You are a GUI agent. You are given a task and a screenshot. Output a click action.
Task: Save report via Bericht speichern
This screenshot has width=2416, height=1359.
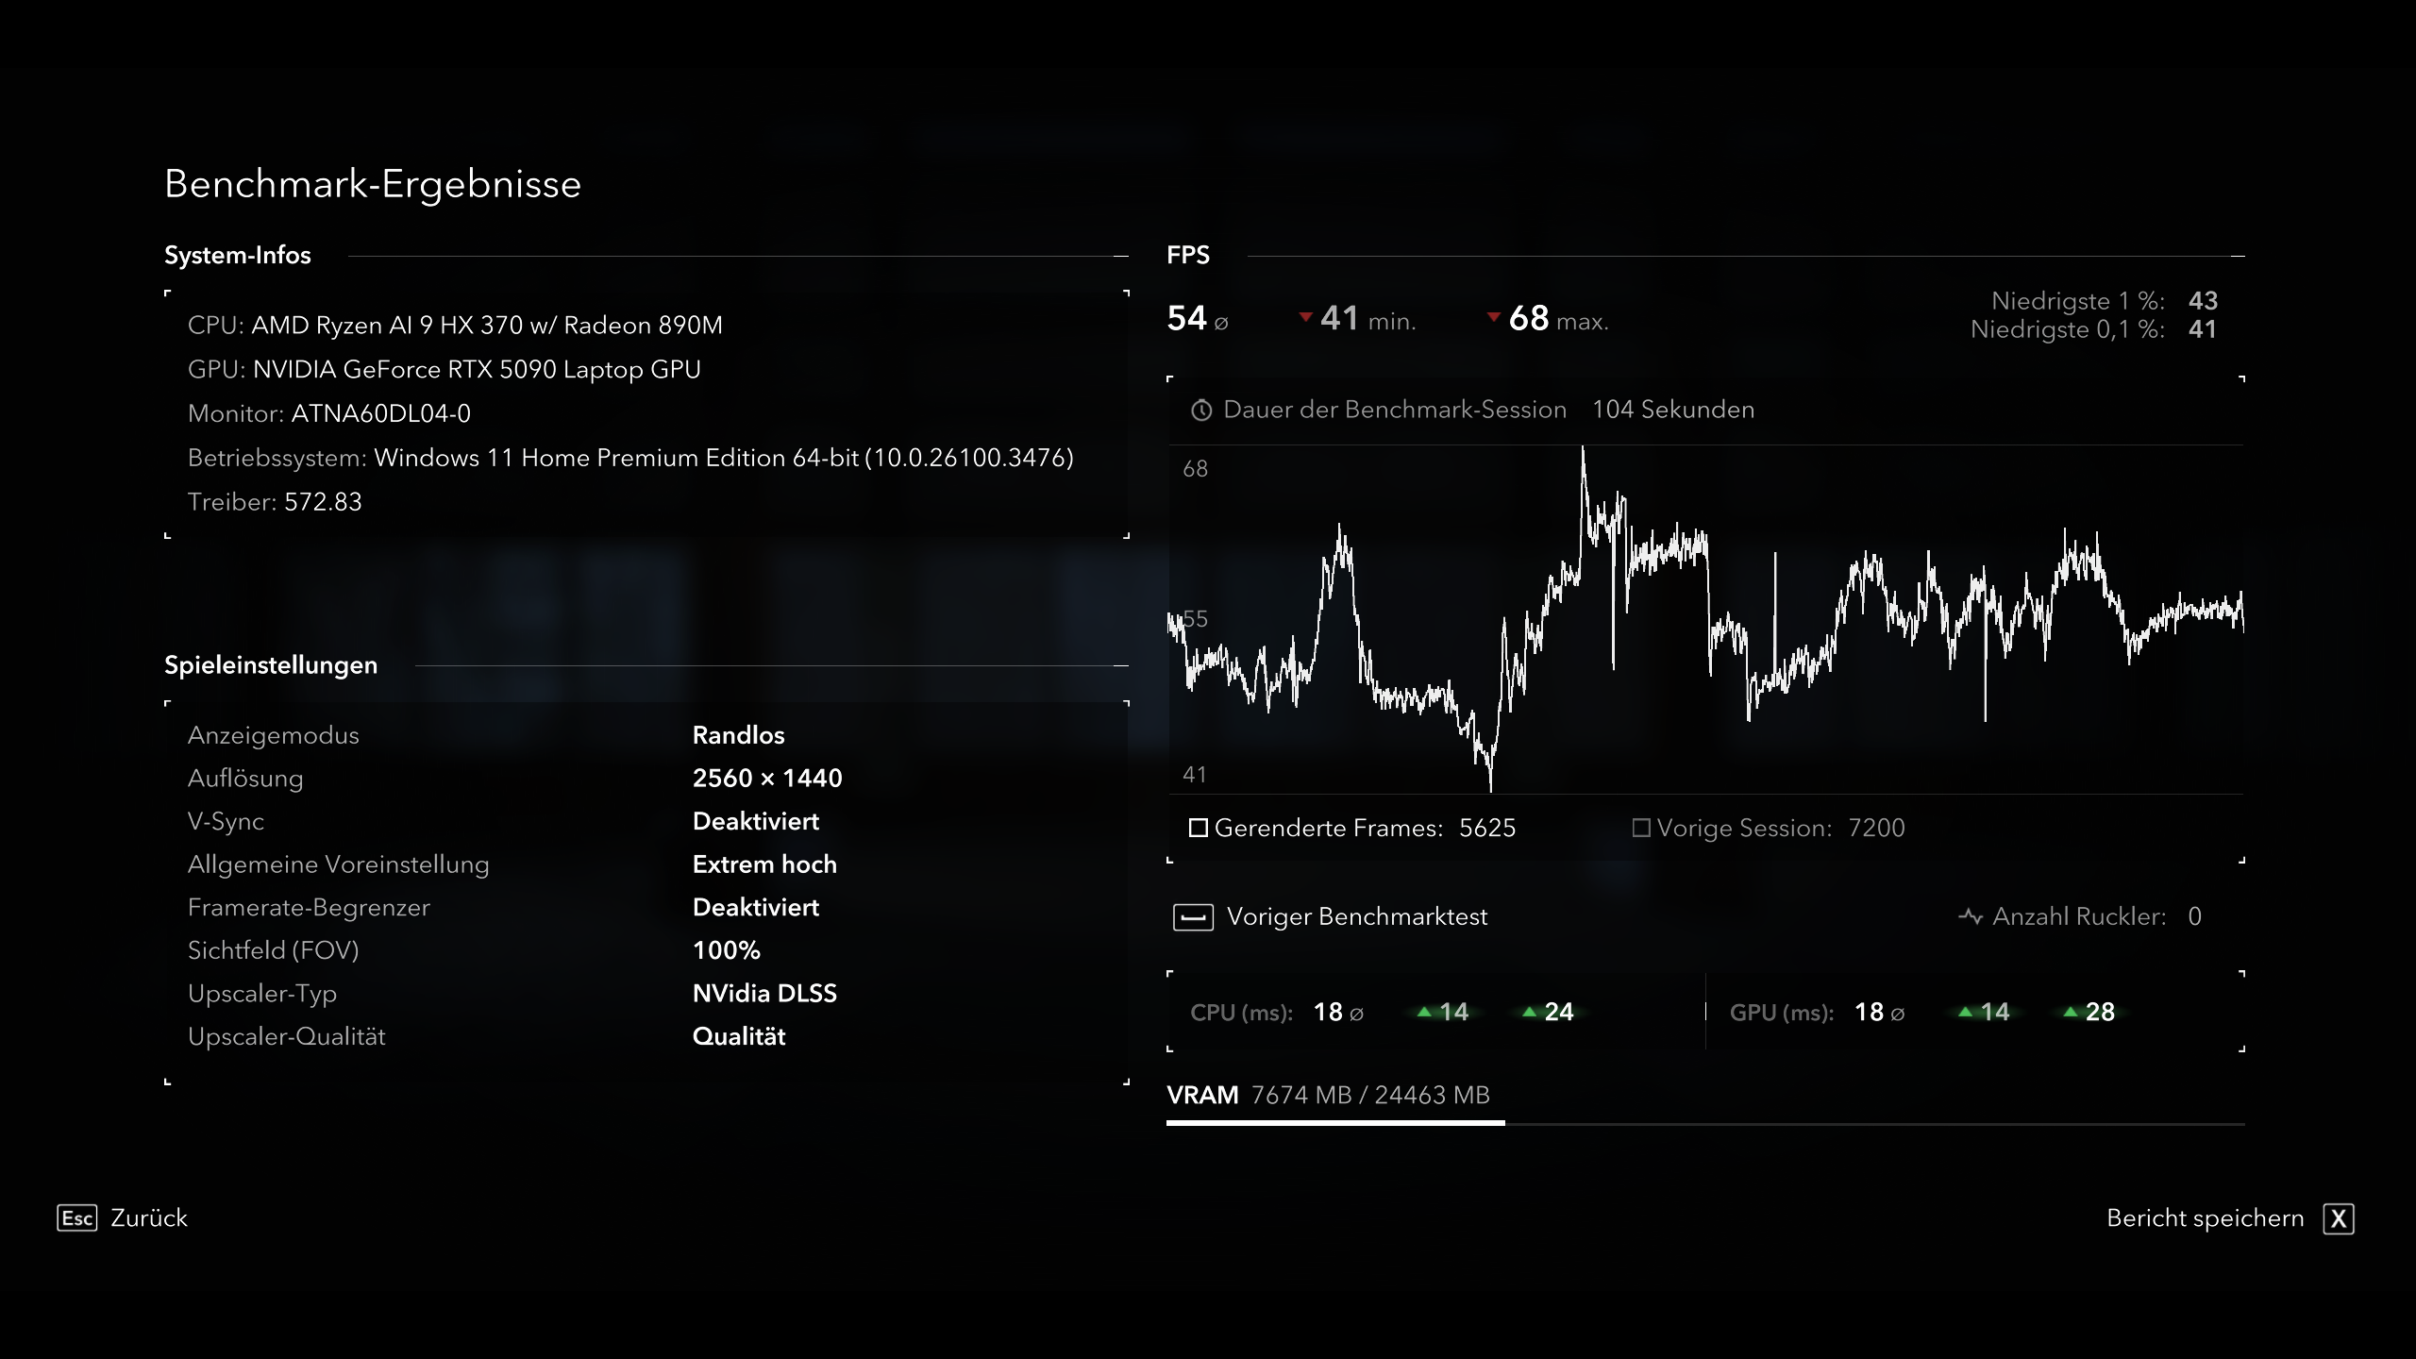pos(2206,1218)
